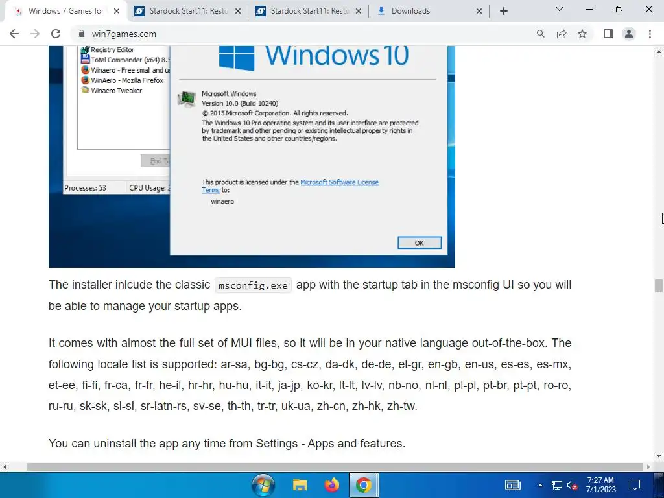The image size is (664, 498).
Task: Open tab search chevron
Action: pyautogui.click(x=560, y=9)
